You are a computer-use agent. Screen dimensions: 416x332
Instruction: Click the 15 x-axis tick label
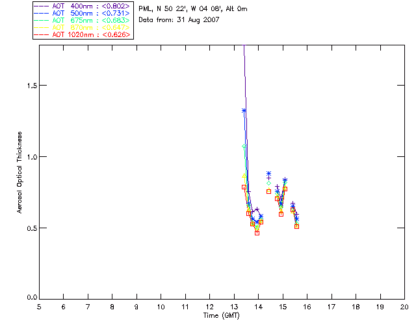pos(283,307)
